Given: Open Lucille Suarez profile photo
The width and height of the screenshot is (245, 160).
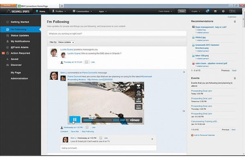Looking at the screenshot, I should click(54, 52).
